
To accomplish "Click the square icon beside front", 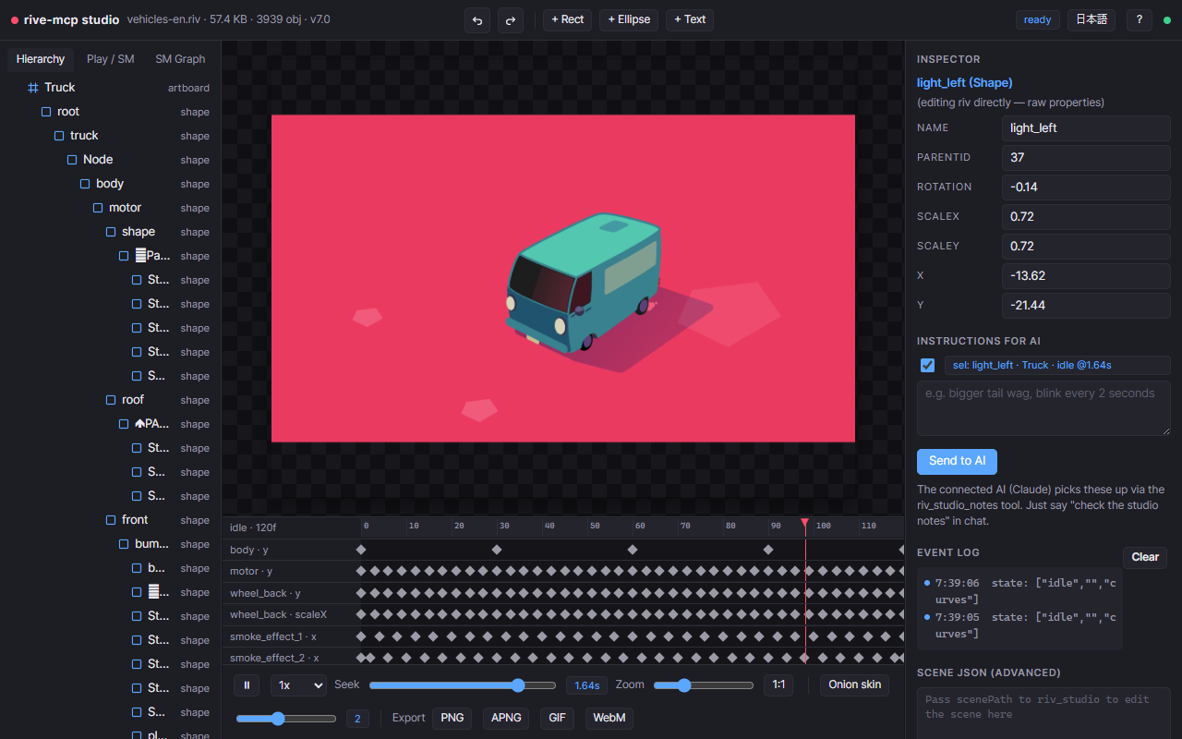I will [111, 520].
